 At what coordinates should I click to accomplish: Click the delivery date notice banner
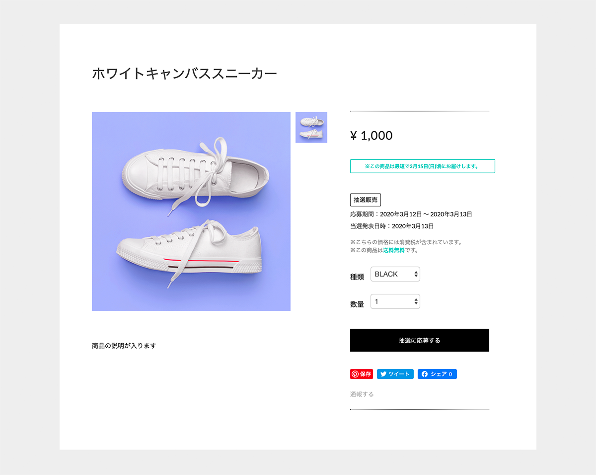tap(423, 166)
